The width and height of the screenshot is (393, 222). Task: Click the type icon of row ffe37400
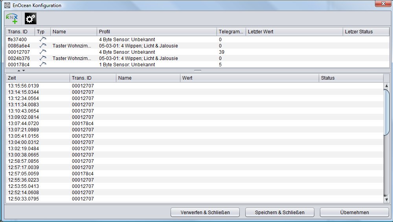pos(43,39)
